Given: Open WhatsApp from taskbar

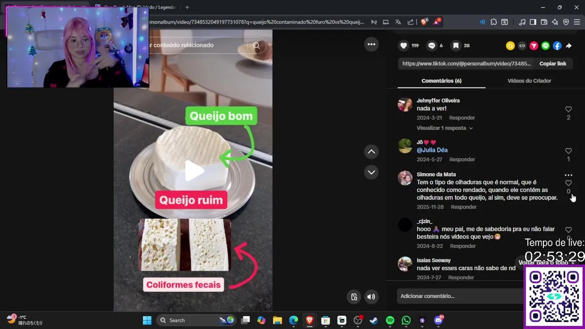Looking at the screenshot, I should pyautogui.click(x=406, y=320).
